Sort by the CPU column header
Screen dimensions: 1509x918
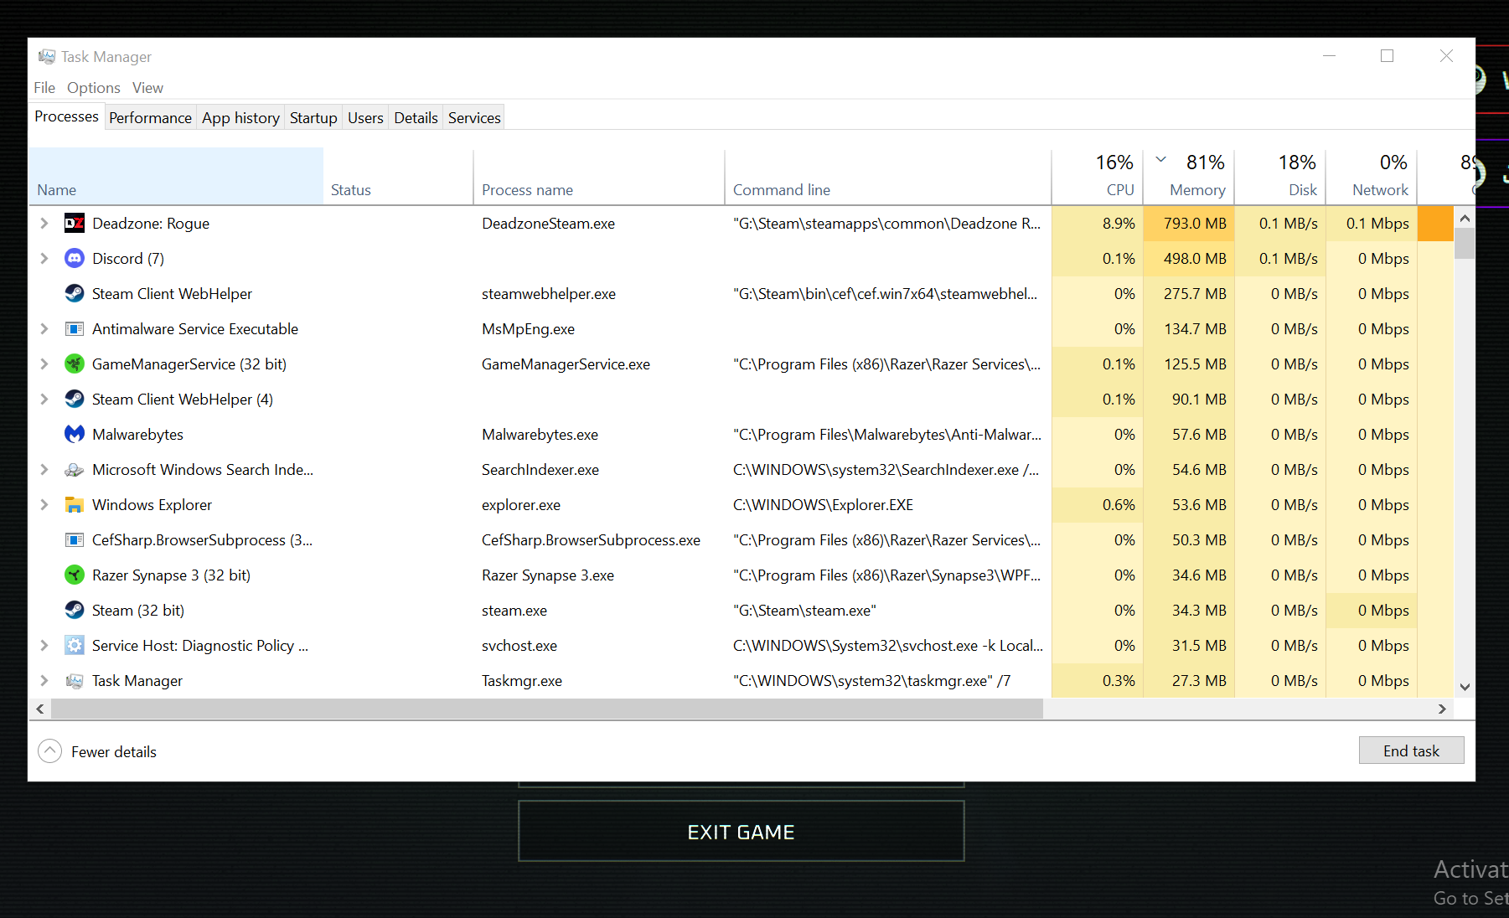(x=1097, y=176)
